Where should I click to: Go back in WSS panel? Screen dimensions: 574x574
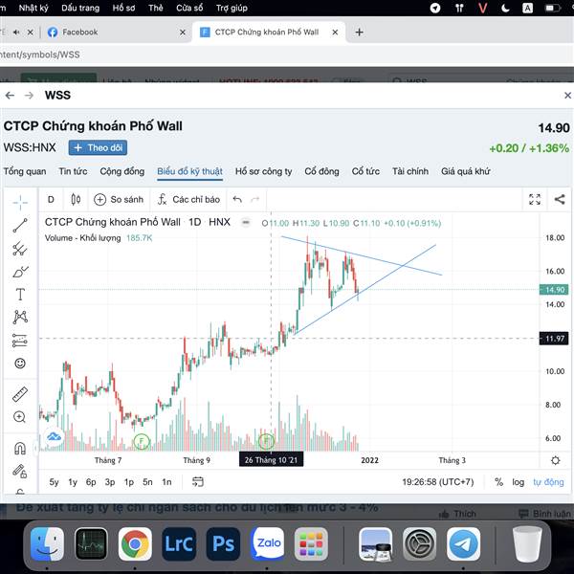[x=10, y=96]
